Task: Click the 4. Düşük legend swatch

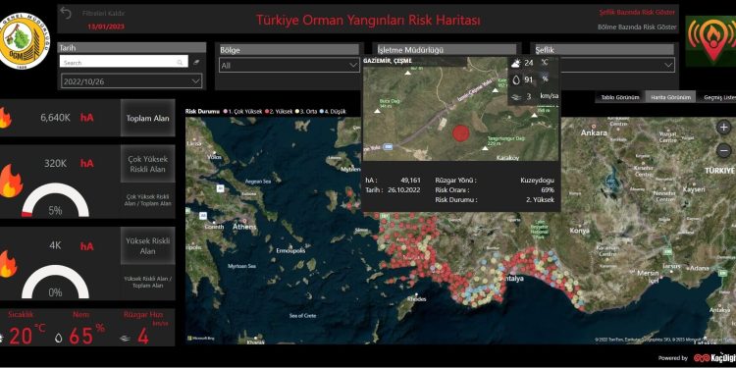Action: (x=321, y=111)
